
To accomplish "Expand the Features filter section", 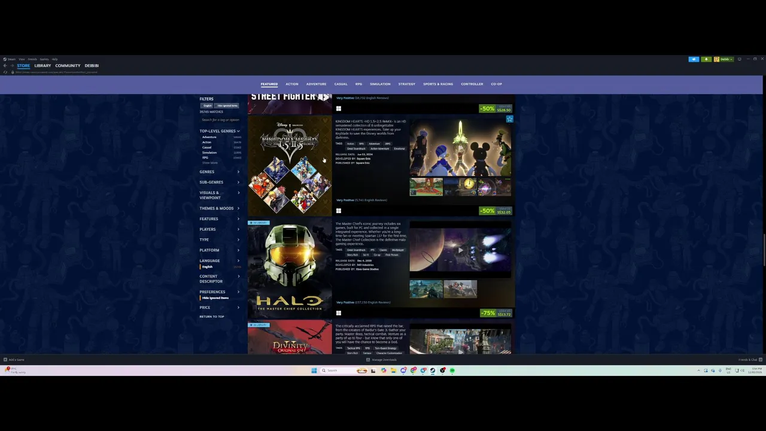I will point(220,218).
